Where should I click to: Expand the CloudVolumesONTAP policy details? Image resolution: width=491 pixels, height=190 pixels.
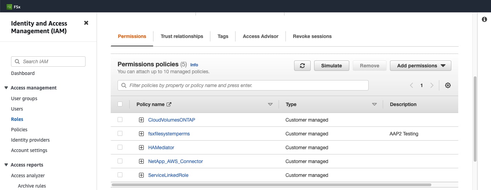pos(141,120)
